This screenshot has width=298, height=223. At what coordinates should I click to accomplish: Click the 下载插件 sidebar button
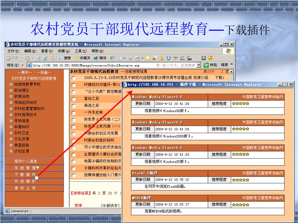(34, 175)
